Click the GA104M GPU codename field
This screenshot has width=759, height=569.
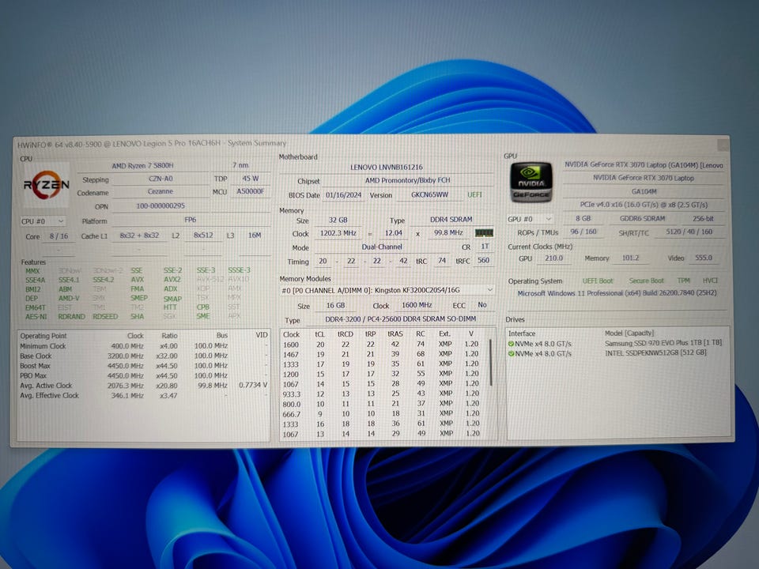pos(644,191)
